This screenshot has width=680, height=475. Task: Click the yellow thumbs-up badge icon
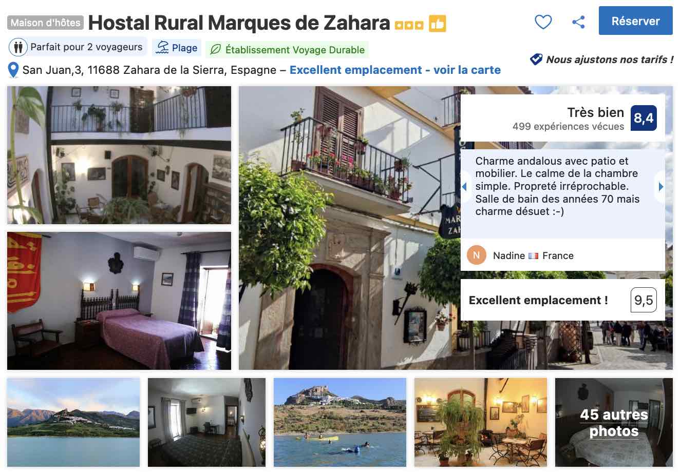437,24
